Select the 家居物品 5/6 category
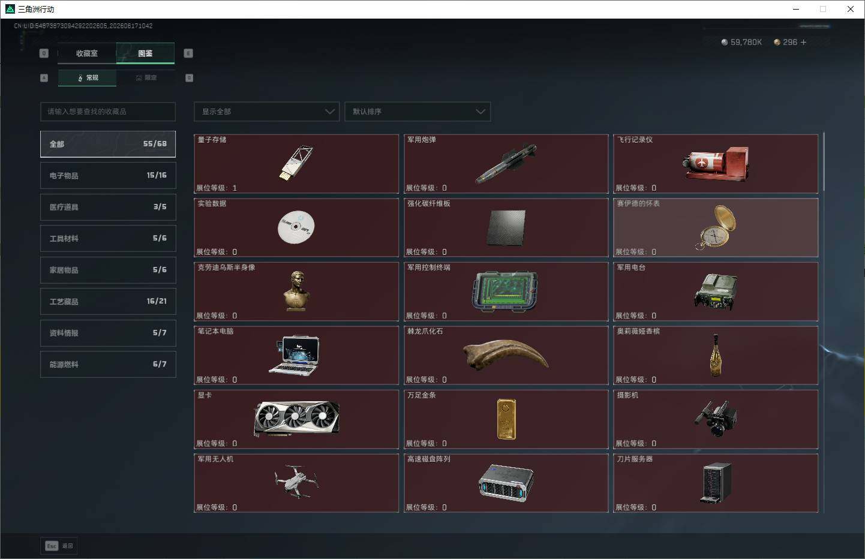 point(108,270)
